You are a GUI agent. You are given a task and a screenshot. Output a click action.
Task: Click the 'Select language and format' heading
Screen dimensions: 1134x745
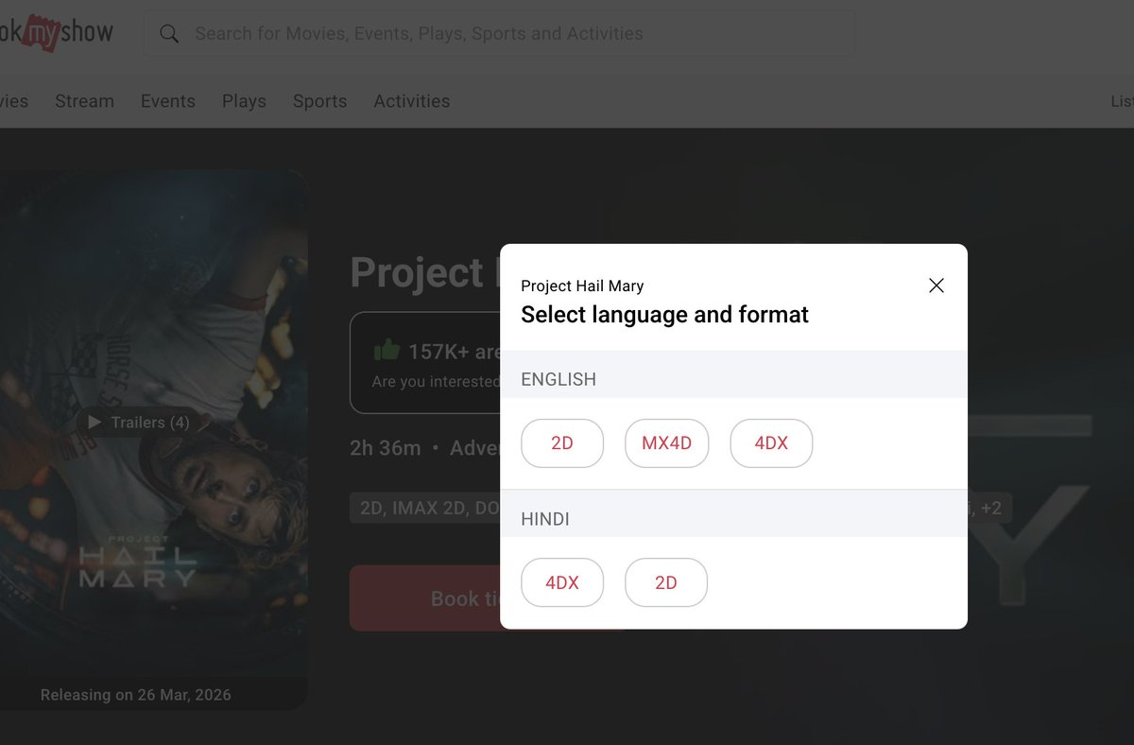[664, 315]
